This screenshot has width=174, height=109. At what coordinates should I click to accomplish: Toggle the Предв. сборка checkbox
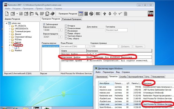click(x=66, y=33)
